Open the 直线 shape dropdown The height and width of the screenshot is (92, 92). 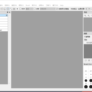point(29,9)
